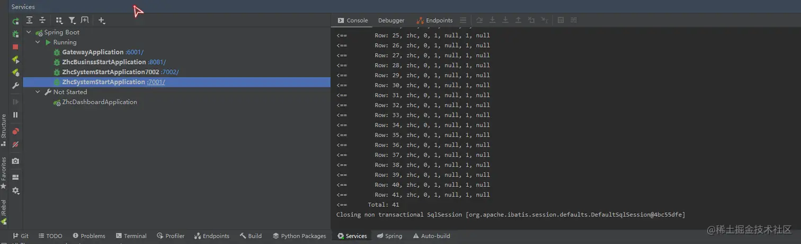Open the Terminal tool window
Screen dimensions: 801x244
click(x=131, y=236)
